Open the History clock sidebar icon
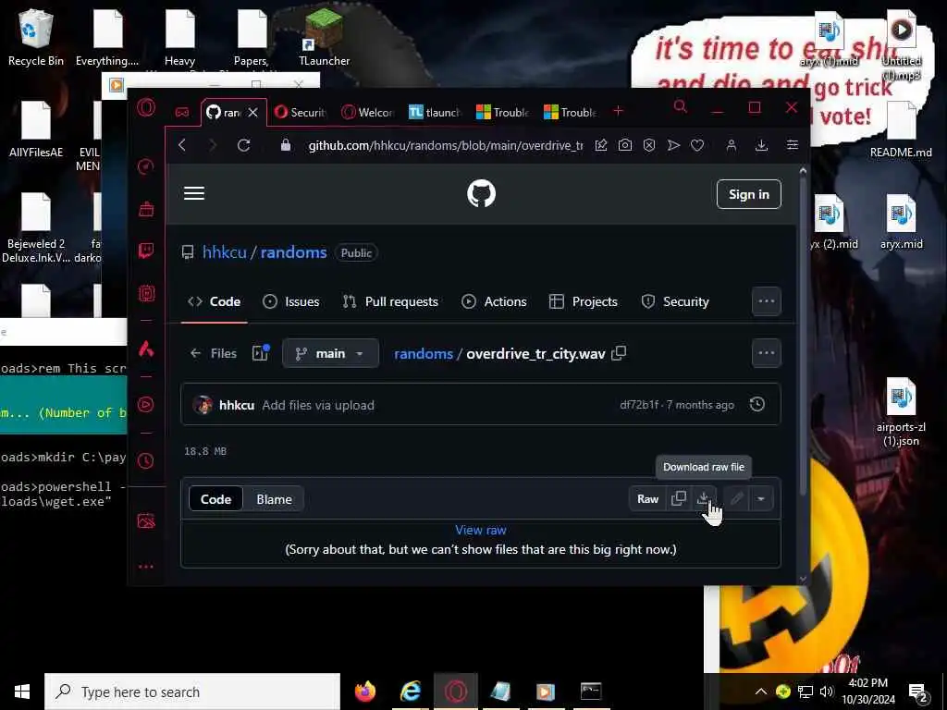The image size is (947, 710). point(146,460)
